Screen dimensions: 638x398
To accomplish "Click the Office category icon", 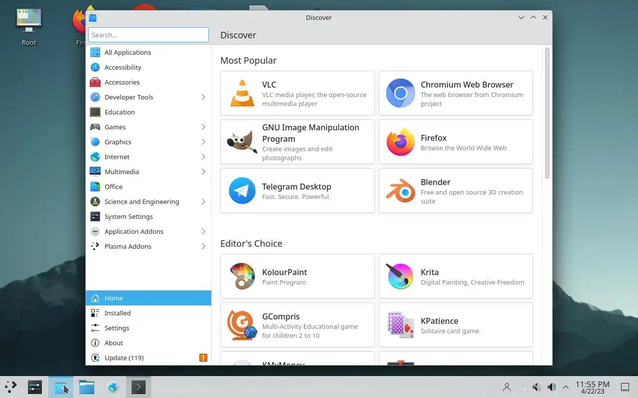I will (95, 187).
